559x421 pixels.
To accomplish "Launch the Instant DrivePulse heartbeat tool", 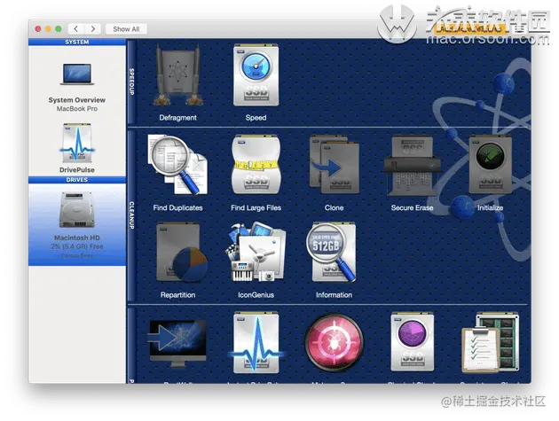I will pyautogui.click(x=256, y=343).
